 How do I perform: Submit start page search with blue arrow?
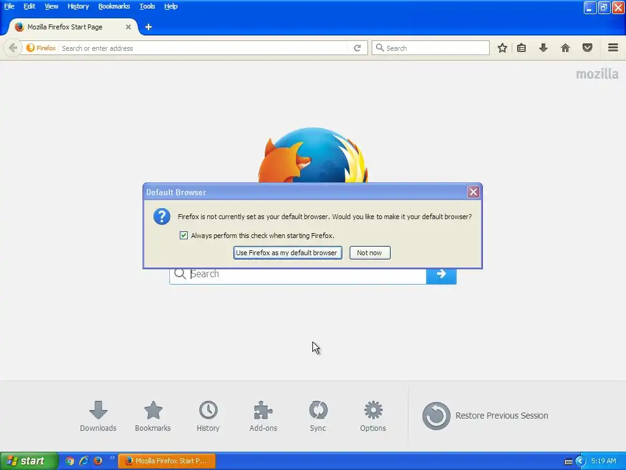click(441, 274)
